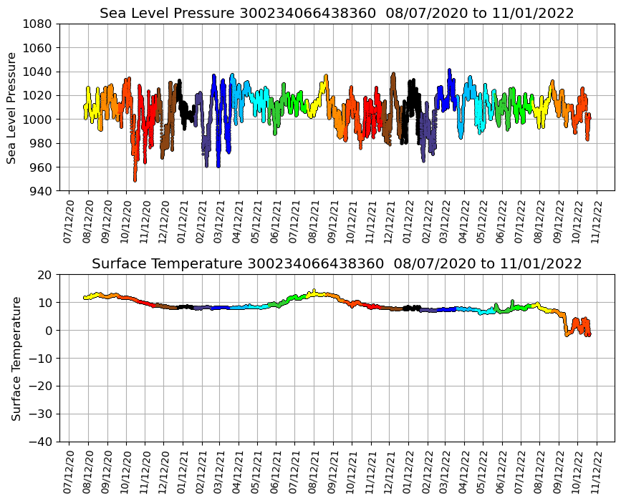Click the highest blue pressure peak near 03/12/22
This screenshot has height=501, width=621.
click(449, 71)
